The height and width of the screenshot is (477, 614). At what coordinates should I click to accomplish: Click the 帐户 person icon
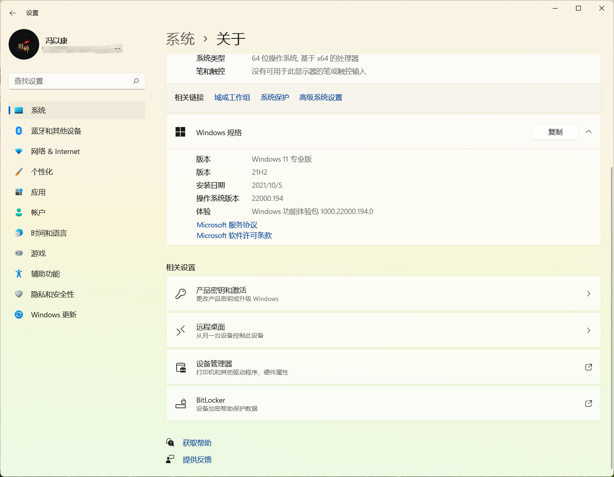tap(19, 212)
